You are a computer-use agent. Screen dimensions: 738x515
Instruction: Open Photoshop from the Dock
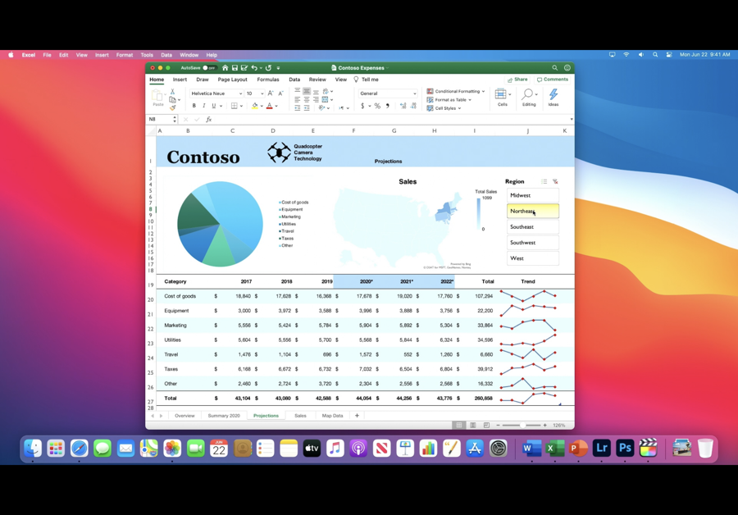click(x=625, y=448)
